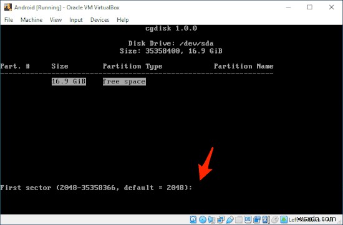Click the green keyboard capture icon
343x225 pixels.
tap(284, 219)
